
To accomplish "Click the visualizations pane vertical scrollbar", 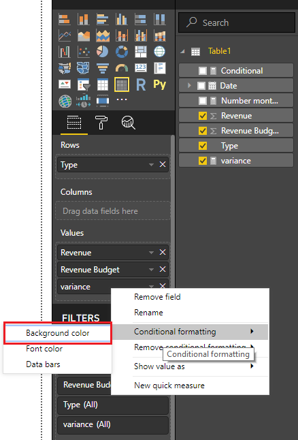I will pos(172,219).
